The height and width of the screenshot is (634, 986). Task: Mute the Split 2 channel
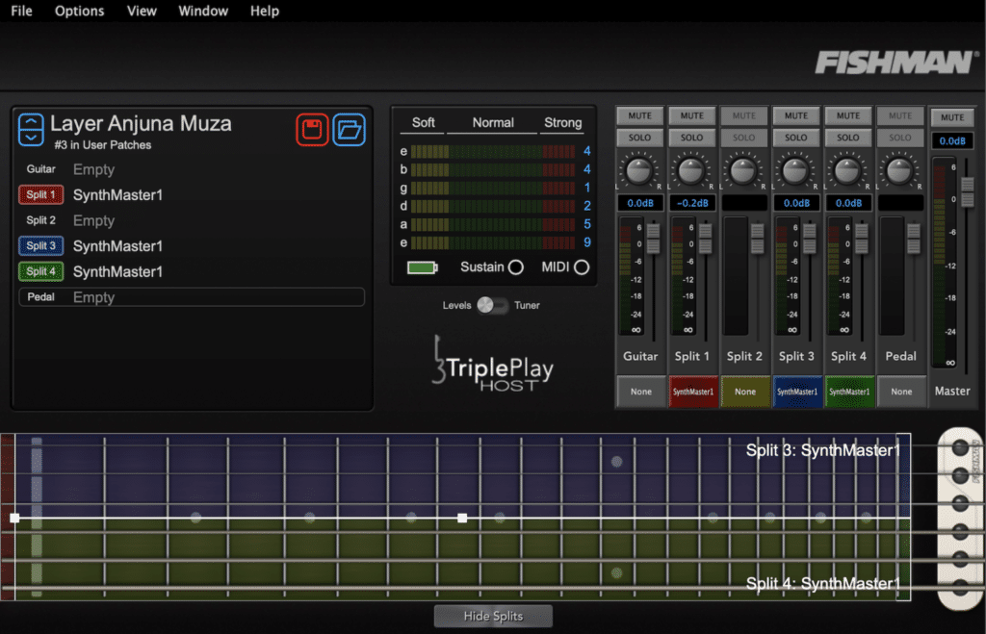(744, 115)
